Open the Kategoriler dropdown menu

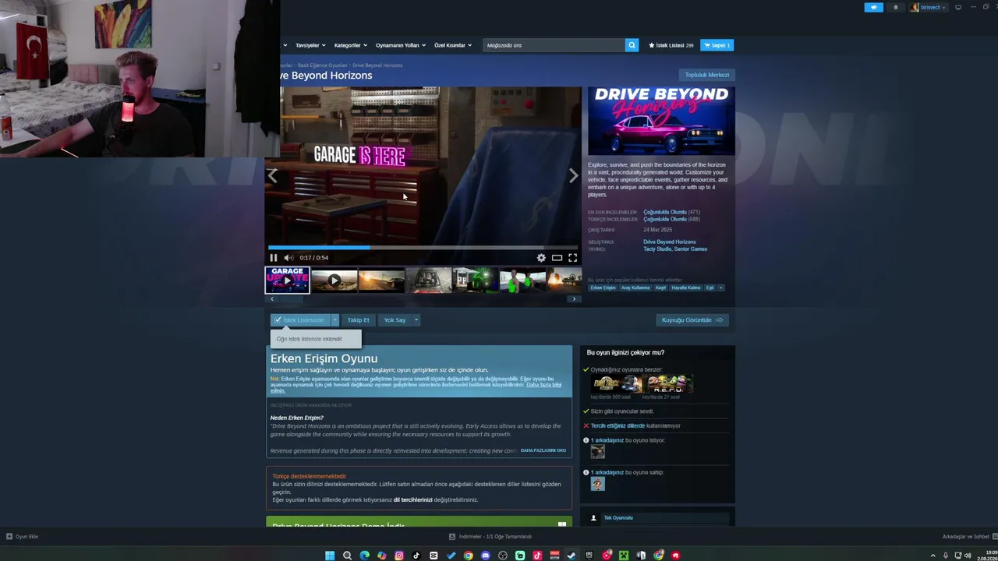350,45
